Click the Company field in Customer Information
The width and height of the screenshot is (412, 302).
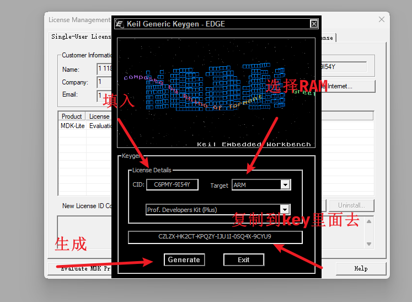point(104,82)
